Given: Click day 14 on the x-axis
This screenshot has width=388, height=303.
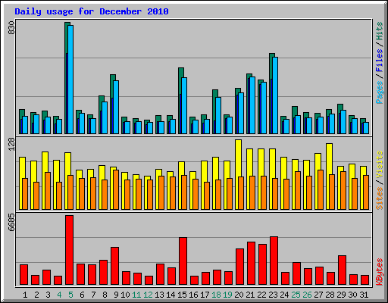Looking at the screenshot, I should tap(171, 295).
